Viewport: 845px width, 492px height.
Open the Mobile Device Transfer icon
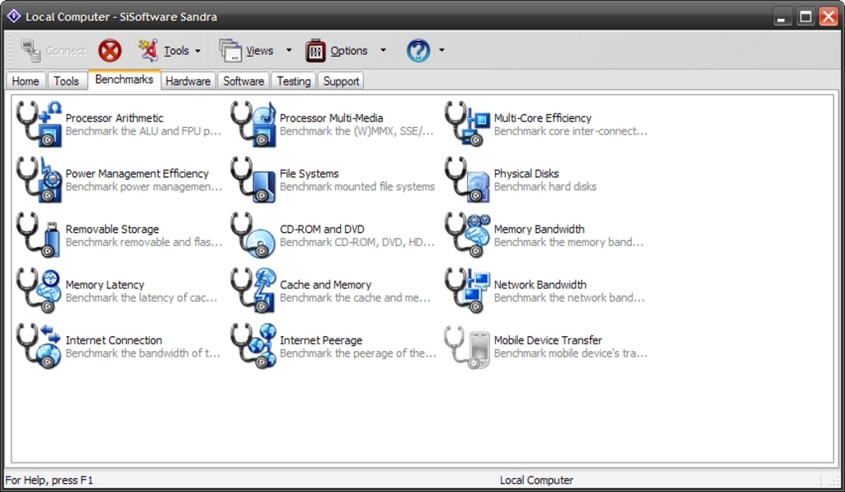pyautogui.click(x=467, y=346)
